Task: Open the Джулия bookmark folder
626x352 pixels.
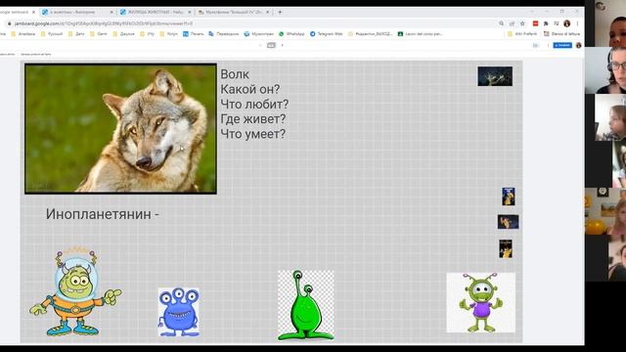Action: [x=124, y=34]
